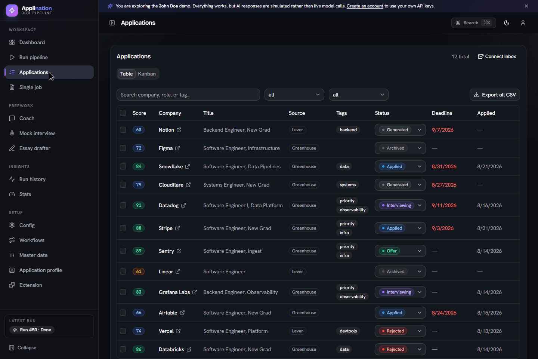Open the 'Run #50 · Done' latest run badge
The image size is (538, 359).
(32, 330)
